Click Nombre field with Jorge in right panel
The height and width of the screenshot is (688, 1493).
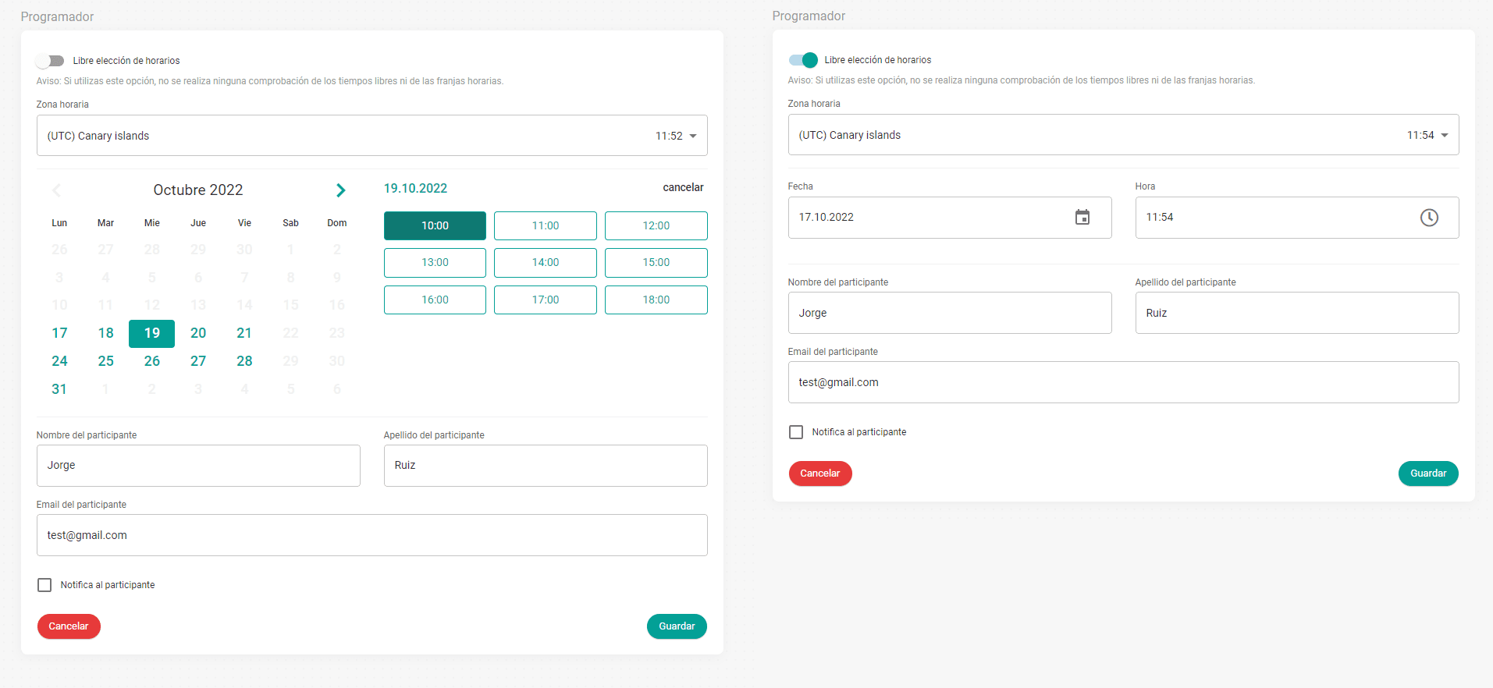pos(950,313)
